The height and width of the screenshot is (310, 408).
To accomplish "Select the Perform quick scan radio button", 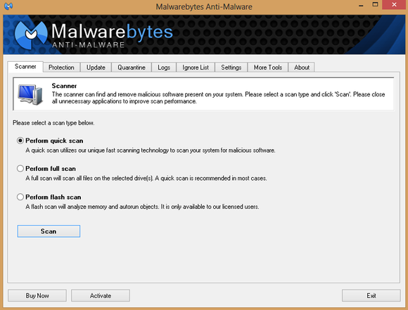I will 20,141.
